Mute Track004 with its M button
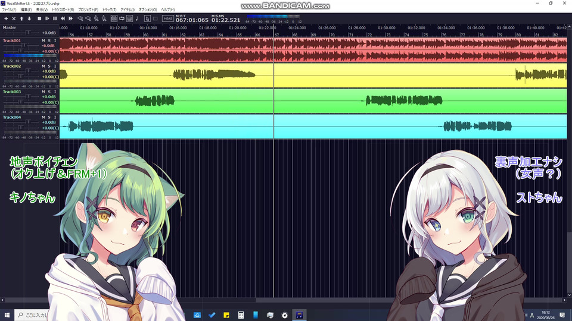Image resolution: width=572 pixels, height=321 pixels. pos(43,117)
